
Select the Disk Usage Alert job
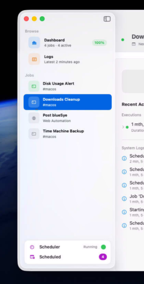67,86
